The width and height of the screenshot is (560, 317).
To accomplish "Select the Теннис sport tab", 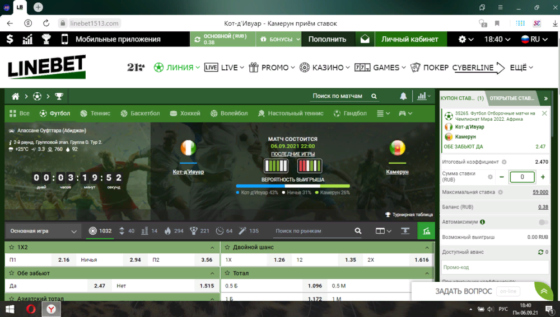I will click(95, 113).
